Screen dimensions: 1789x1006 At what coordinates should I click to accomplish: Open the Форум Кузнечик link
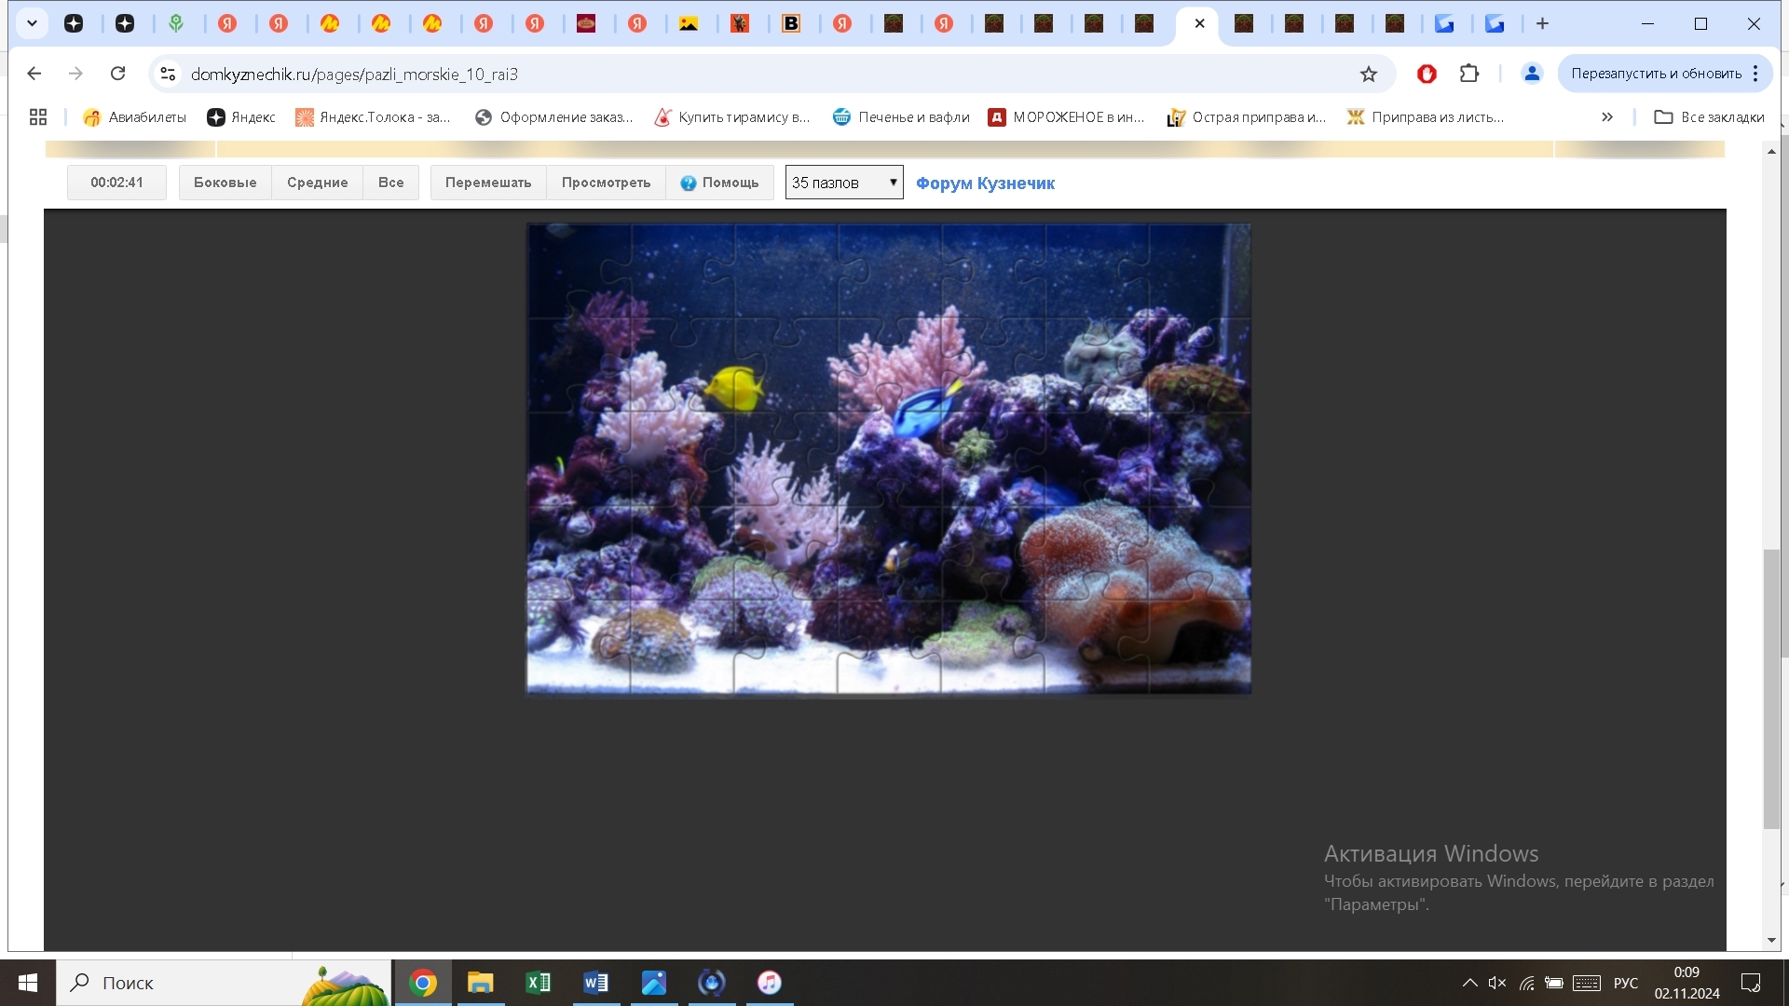pos(985,184)
